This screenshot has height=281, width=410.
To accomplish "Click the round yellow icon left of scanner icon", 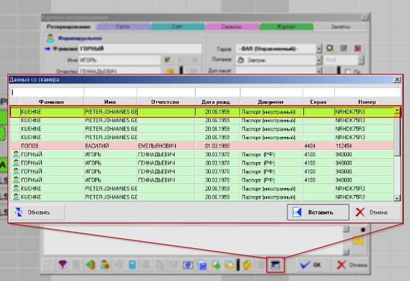I will [248, 264].
